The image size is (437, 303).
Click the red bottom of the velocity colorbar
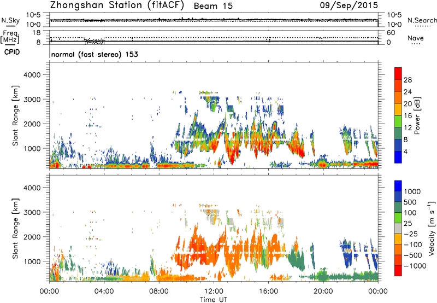tap(398, 271)
